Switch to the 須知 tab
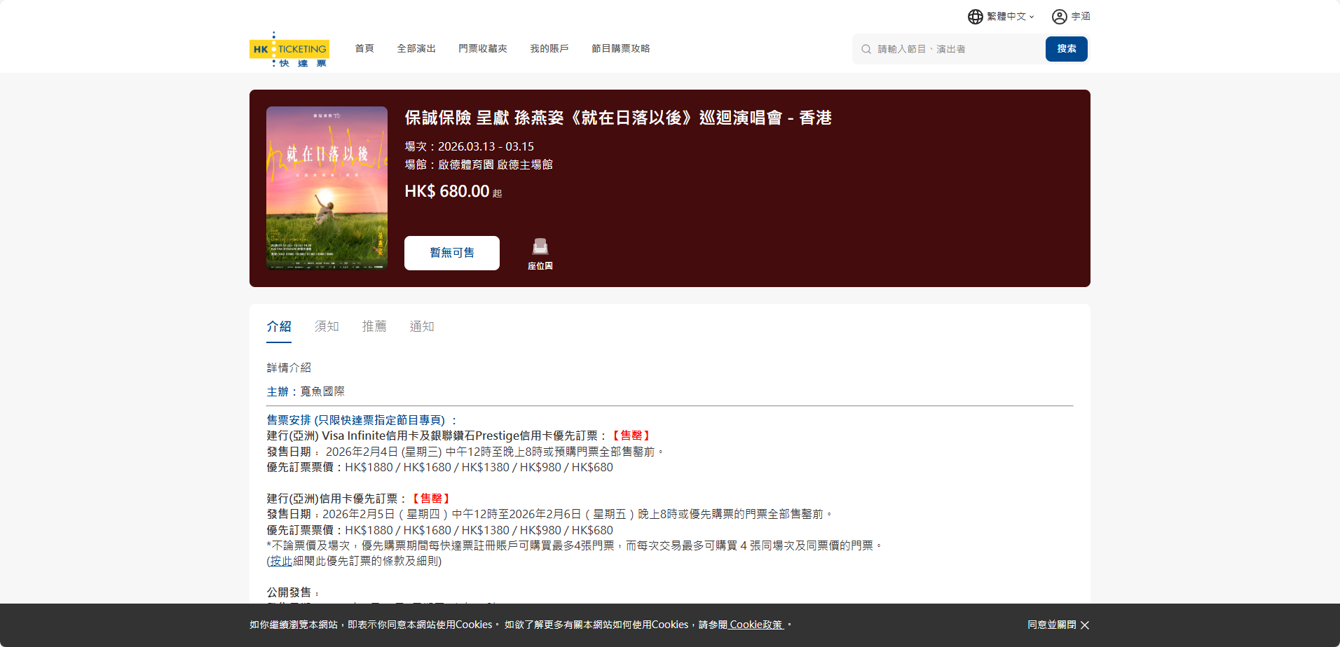The image size is (1340, 647). click(327, 326)
